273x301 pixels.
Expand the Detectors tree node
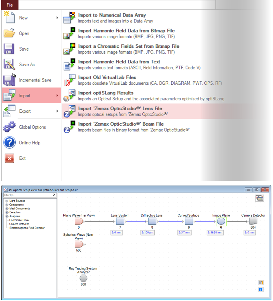tap(7, 212)
